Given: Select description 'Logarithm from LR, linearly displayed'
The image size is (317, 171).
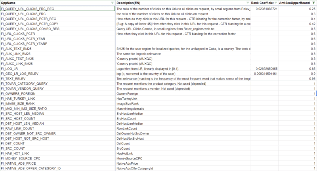Looking at the screenshot, I should tap(183, 68).
